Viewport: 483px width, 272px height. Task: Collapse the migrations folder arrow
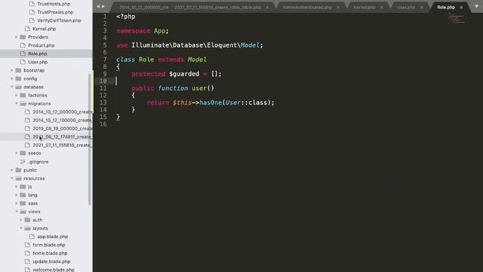pyautogui.click(x=17, y=104)
